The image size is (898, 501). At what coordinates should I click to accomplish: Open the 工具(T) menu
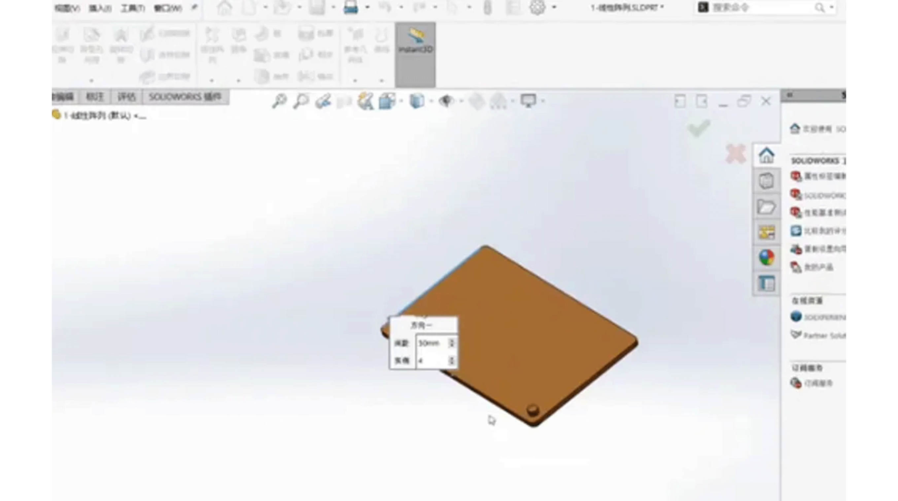132,8
